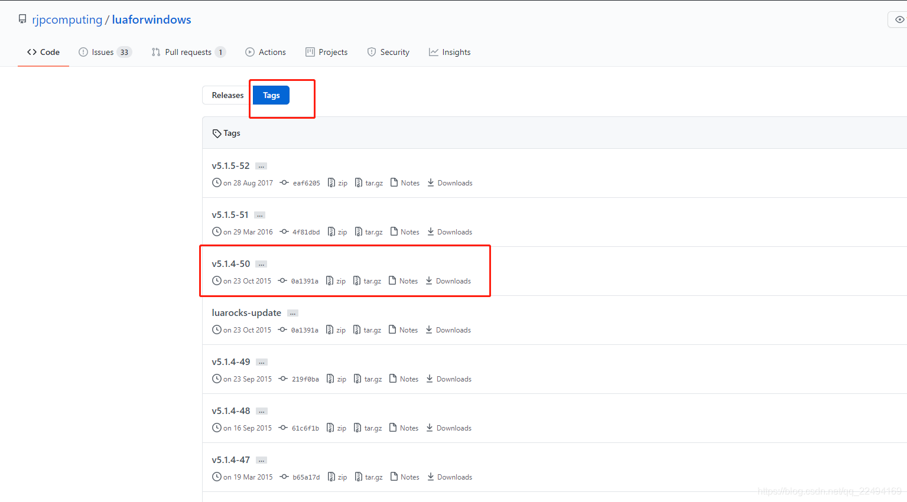Open the Projects tab
Screen dimensions: 907x502
click(x=327, y=52)
